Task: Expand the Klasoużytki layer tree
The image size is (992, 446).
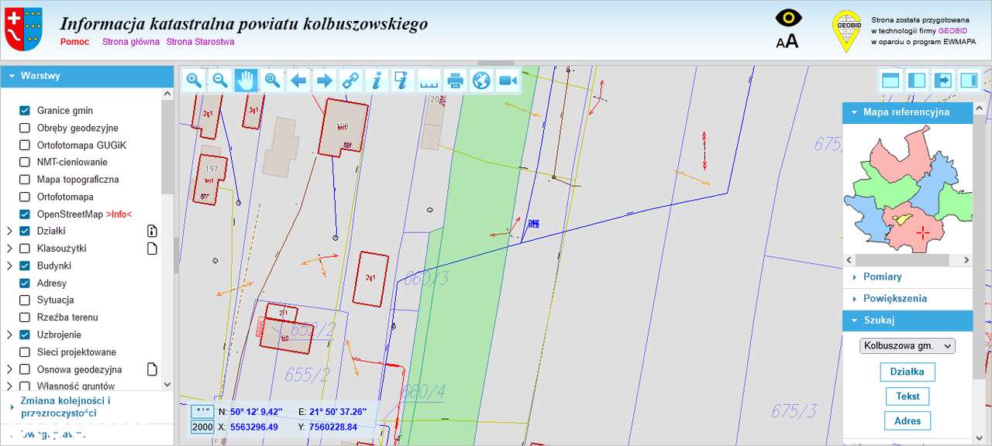Action: point(9,249)
